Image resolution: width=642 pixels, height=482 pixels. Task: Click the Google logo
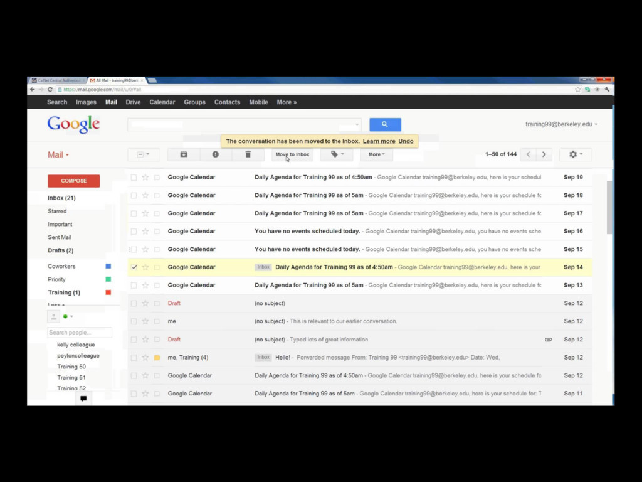(x=73, y=124)
